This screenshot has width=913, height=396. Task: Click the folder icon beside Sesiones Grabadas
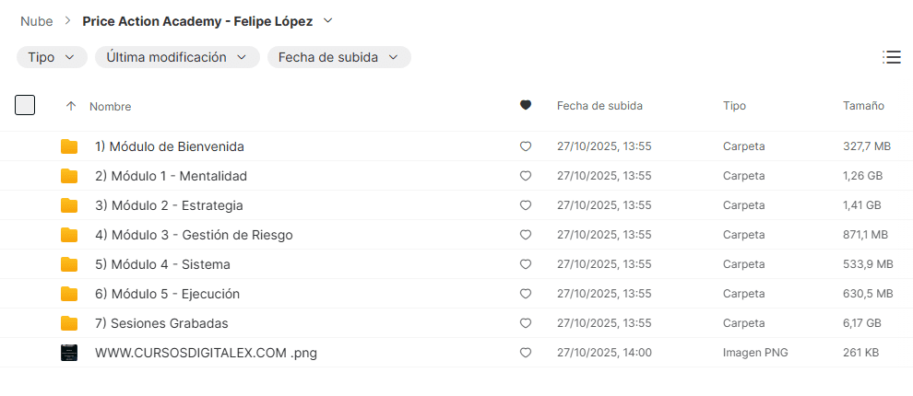(x=69, y=323)
